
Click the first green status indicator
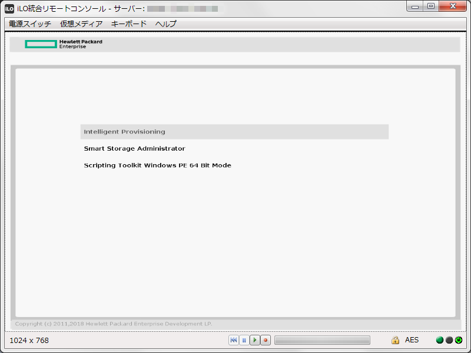[x=440, y=340]
